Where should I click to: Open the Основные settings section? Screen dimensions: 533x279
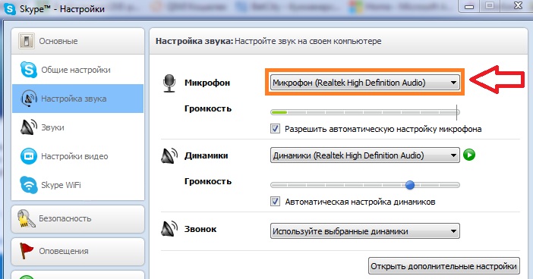(x=78, y=41)
